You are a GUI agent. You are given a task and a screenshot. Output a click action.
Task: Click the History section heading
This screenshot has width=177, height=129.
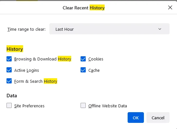tap(15, 49)
